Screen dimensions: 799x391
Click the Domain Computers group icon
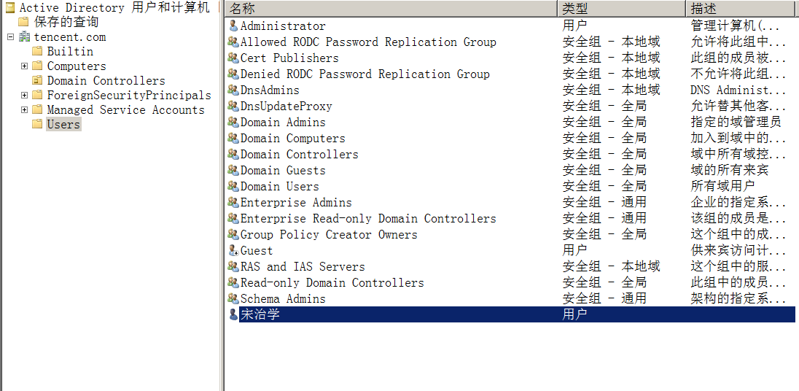pos(233,138)
